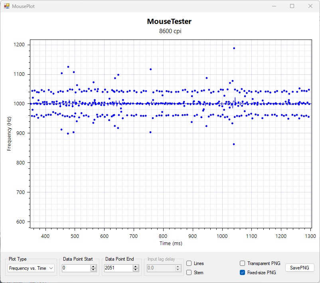
Task: Click the highest outlier point near 1190 Hz
Action: click(x=234, y=48)
